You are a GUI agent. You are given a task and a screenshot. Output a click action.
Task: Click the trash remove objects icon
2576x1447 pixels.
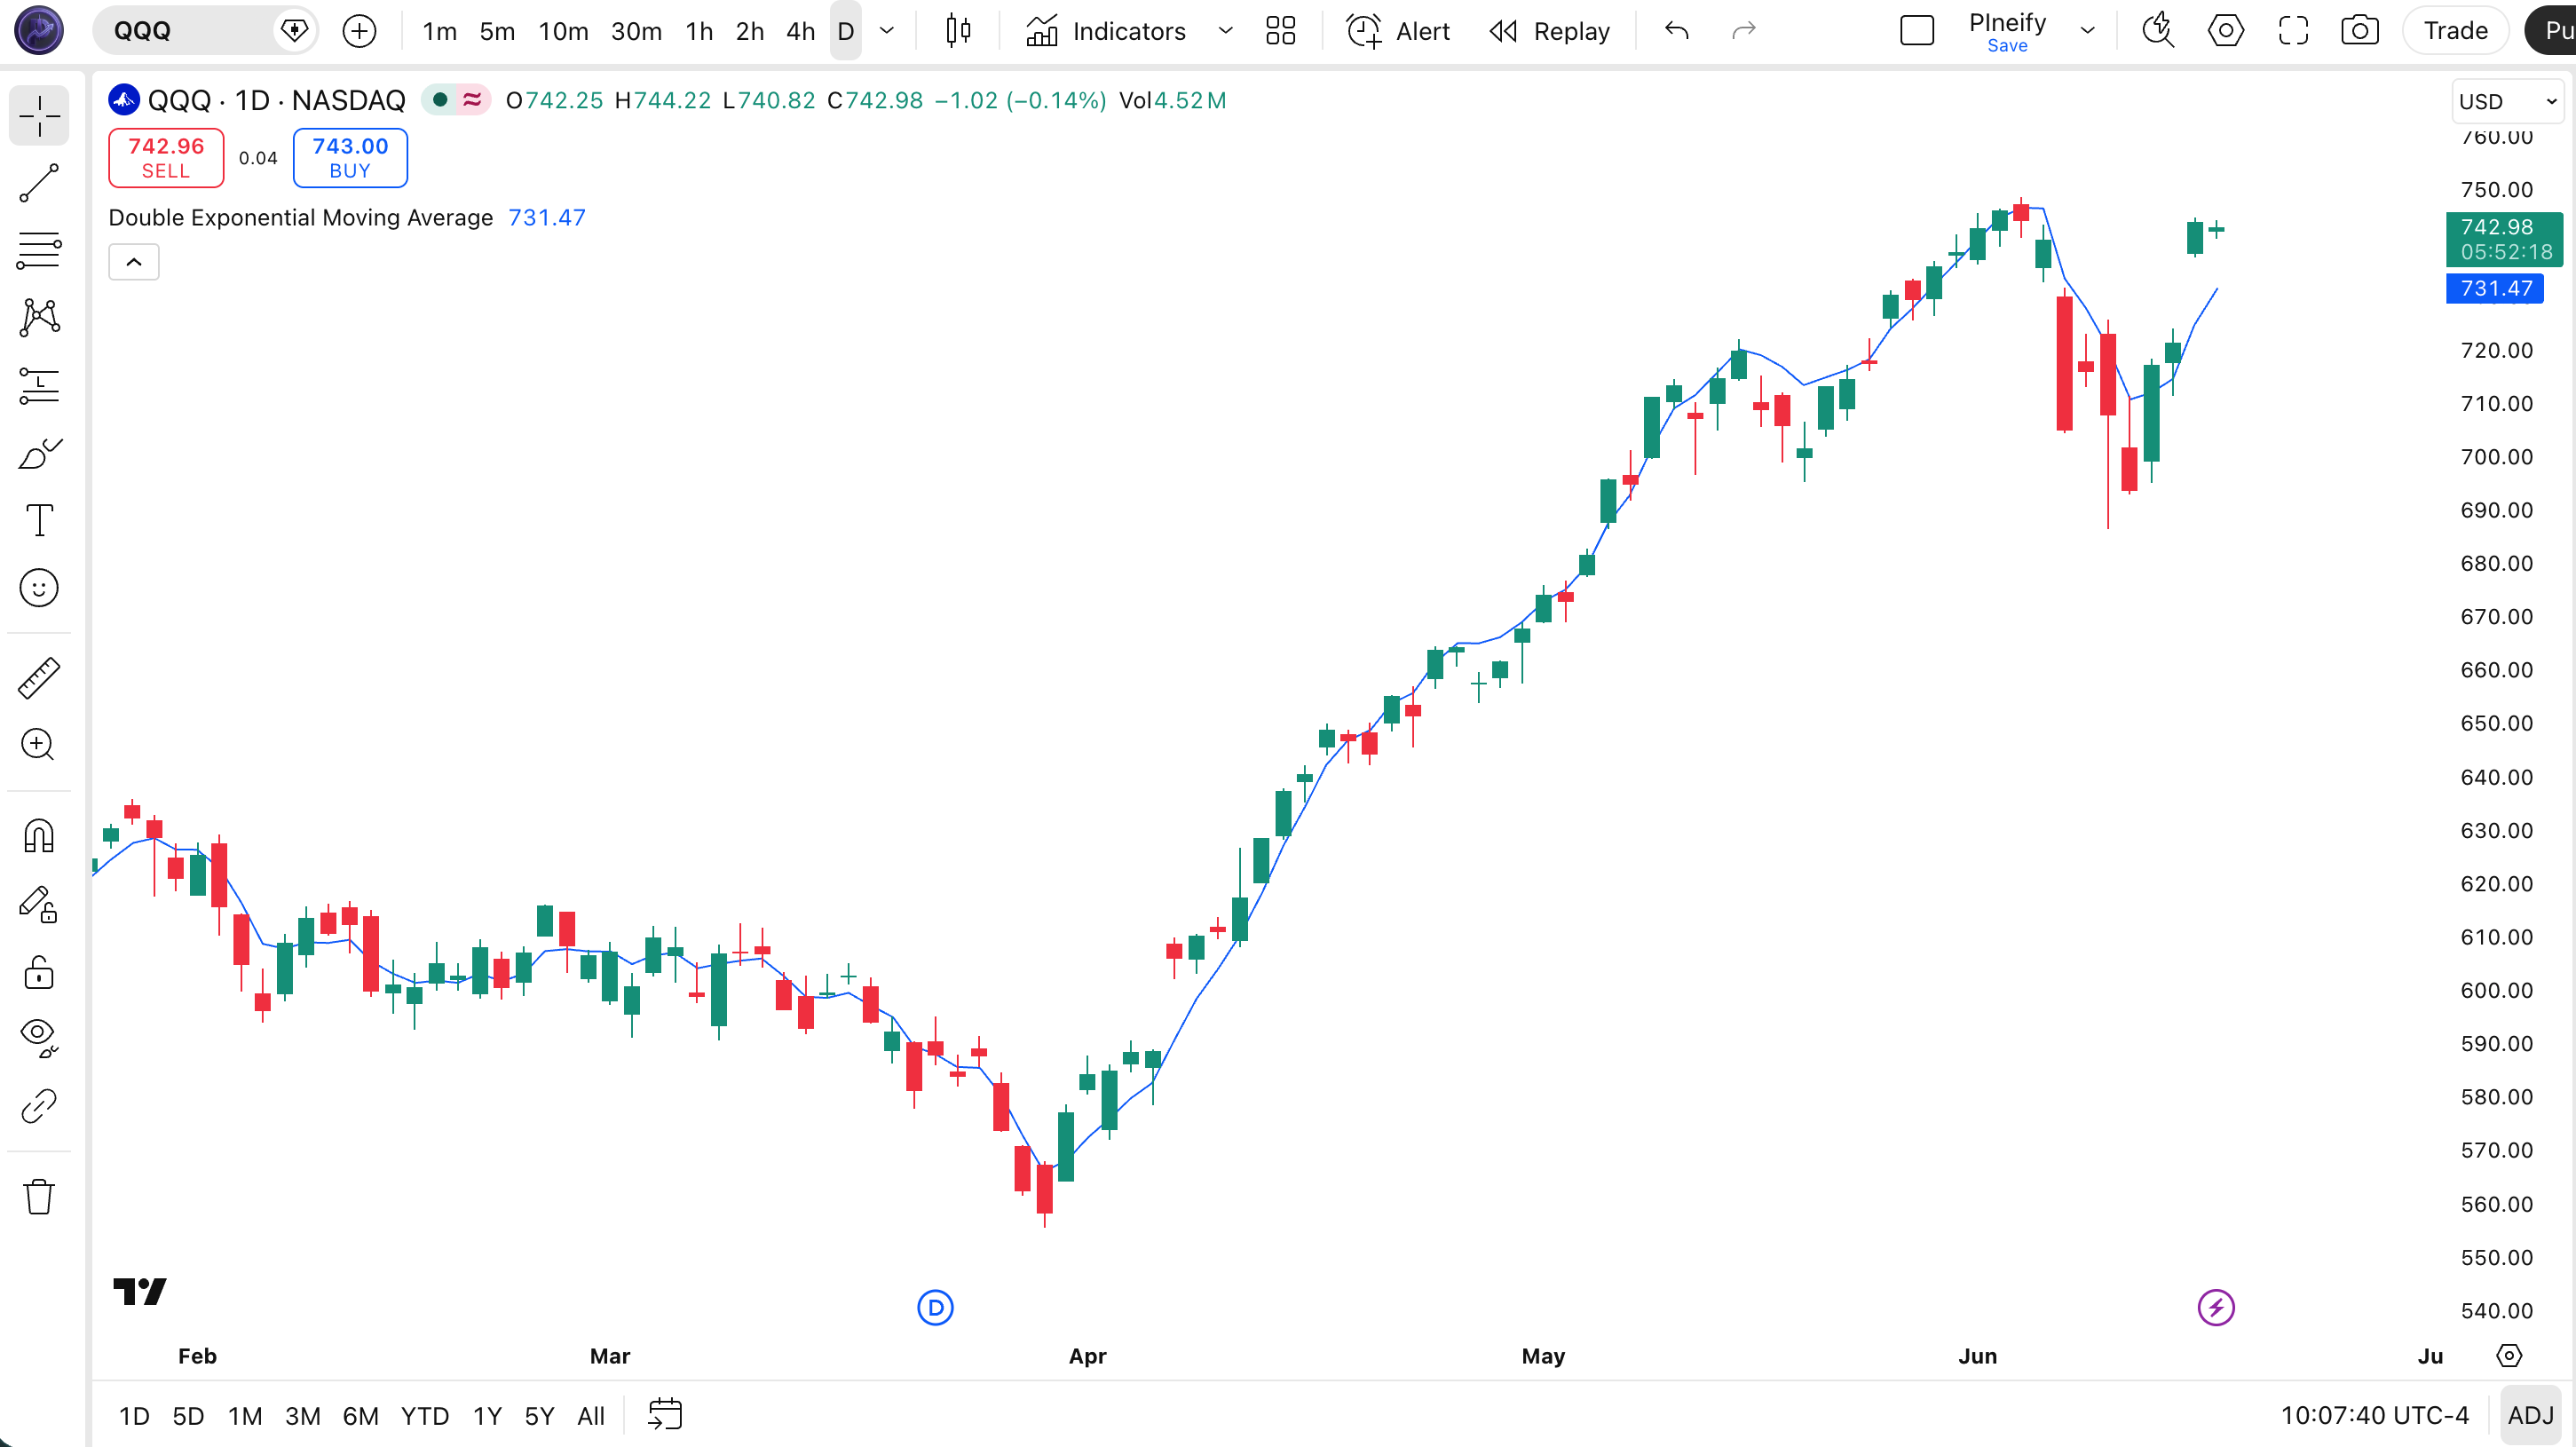[x=39, y=1196]
